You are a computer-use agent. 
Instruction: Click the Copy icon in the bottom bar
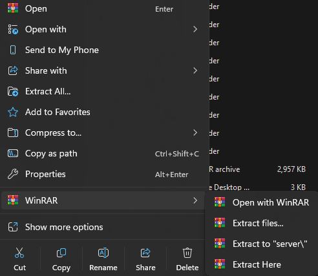[61, 253]
